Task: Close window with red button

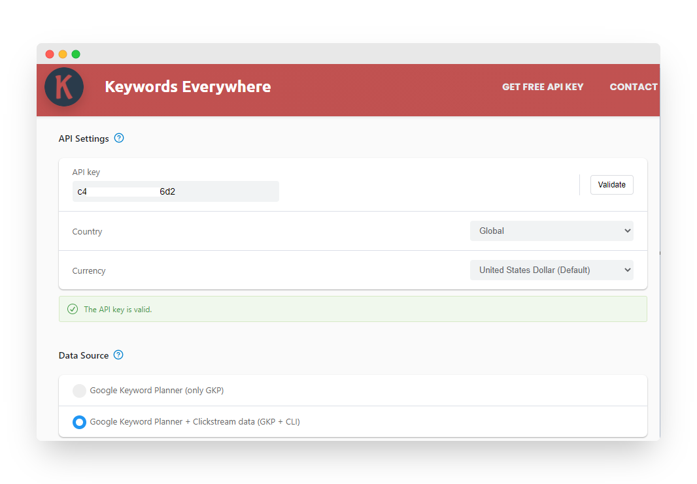Action: coord(50,54)
